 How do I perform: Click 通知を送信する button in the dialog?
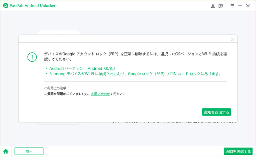217,112
